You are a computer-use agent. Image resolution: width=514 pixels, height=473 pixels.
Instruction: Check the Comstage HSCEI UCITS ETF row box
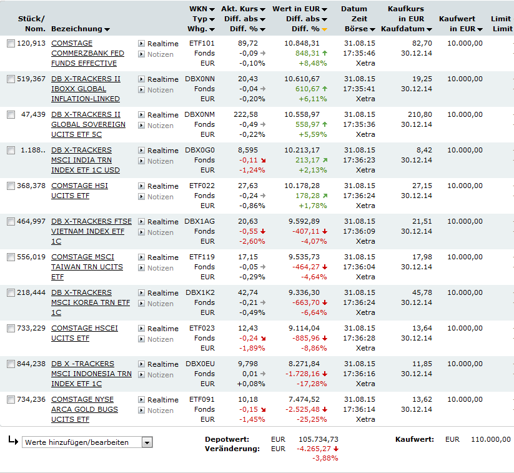pyautogui.click(x=11, y=328)
